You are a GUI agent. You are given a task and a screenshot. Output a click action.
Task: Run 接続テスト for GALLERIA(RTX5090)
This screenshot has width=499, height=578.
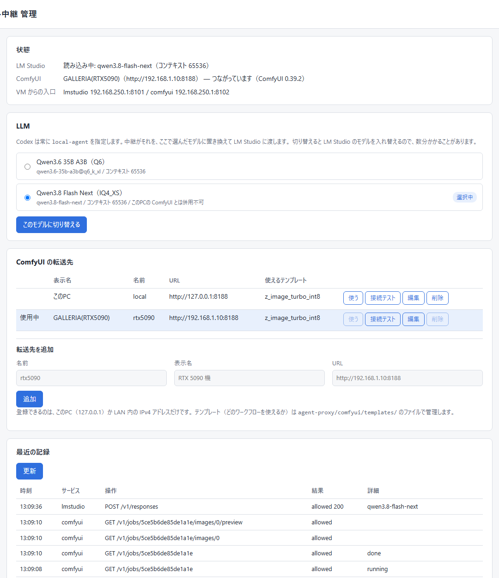tap(383, 319)
